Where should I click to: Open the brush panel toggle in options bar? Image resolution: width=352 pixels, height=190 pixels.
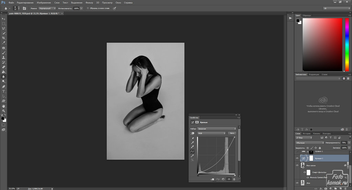click(24, 8)
